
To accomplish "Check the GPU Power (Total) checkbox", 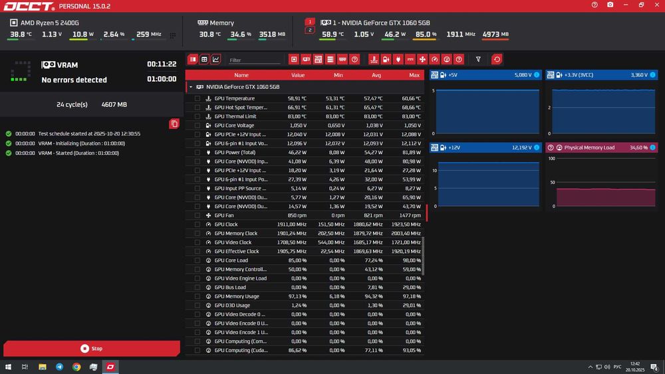I will pos(198,152).
